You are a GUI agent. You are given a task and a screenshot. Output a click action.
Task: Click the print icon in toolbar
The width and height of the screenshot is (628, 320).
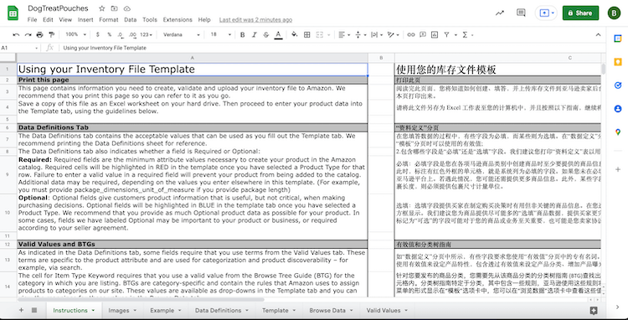(x=39, y=35)
